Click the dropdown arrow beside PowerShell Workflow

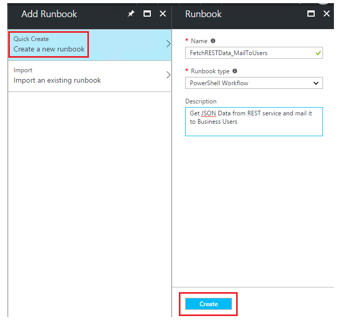[x=316, y=83]
